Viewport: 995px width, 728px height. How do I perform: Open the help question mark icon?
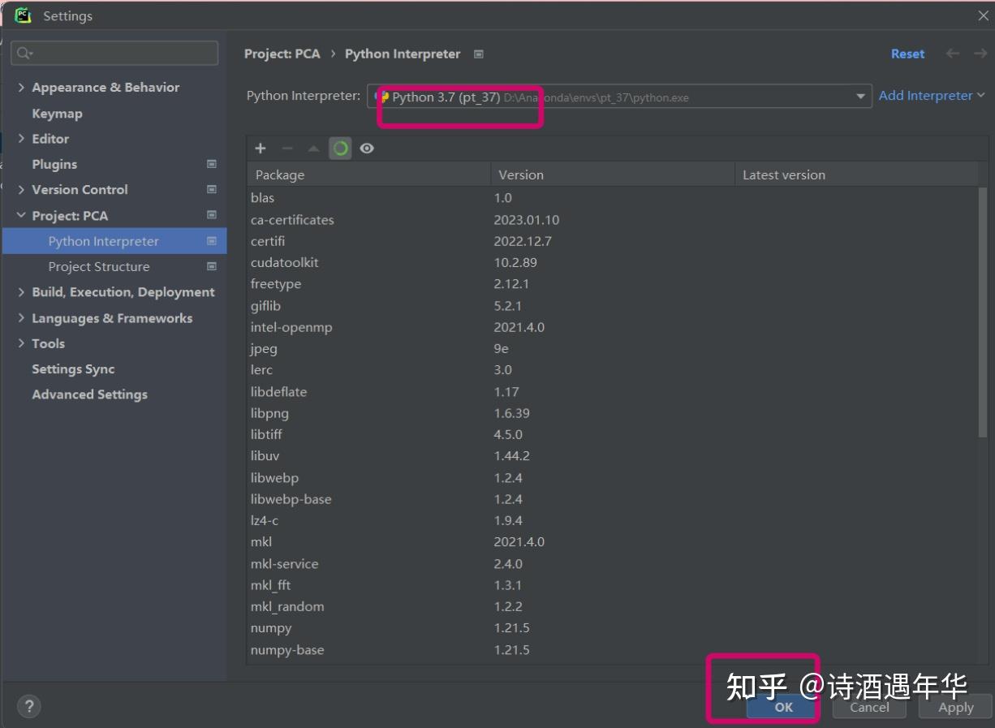coord(28,706)
